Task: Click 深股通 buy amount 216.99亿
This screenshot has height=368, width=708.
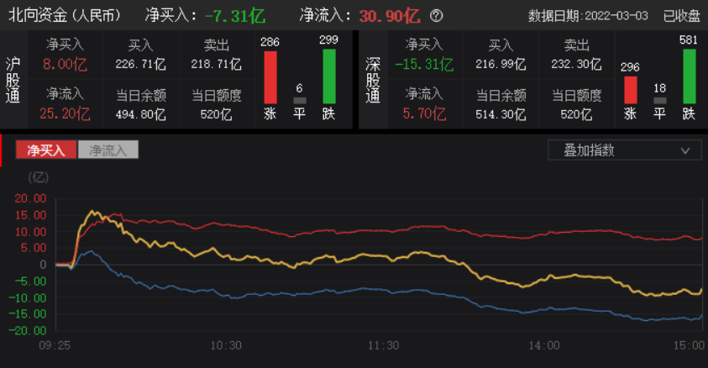Action: (x=501, y=64)
